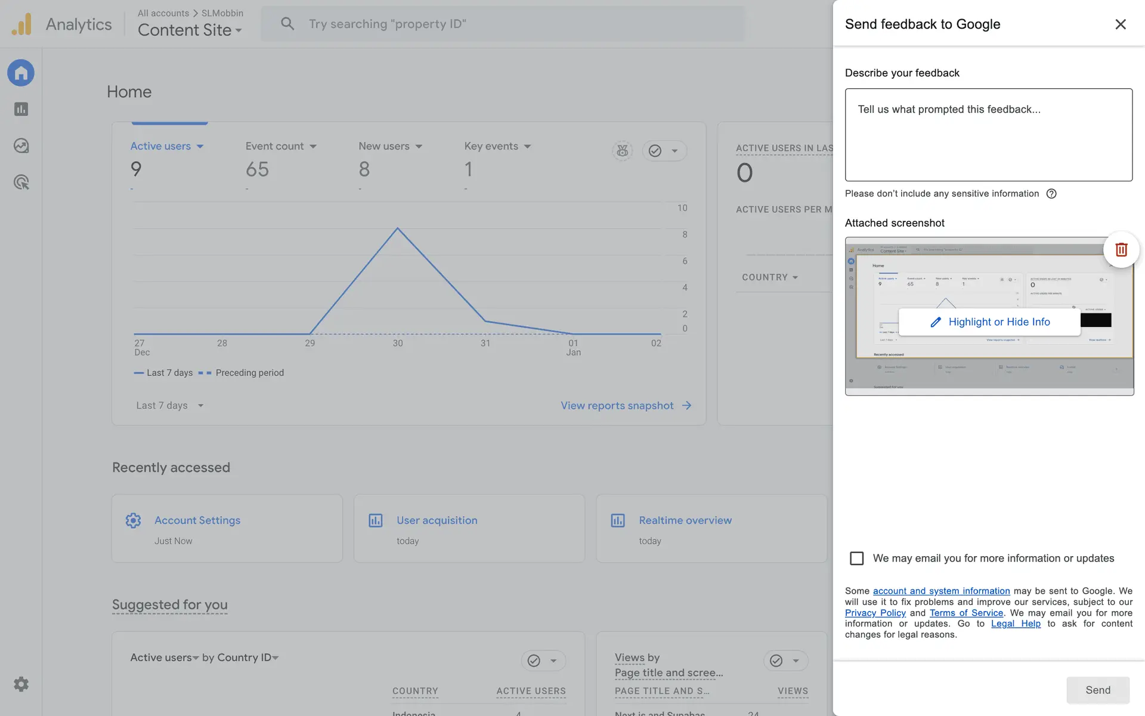Open the Privacy Policy link
This screenshot has height=716, width=1145.
pyautogui.click(x=875, y=613)
